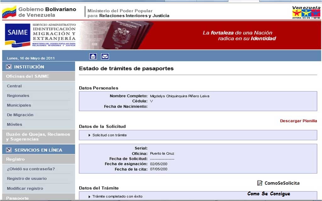The width and height of the screenshot is (322, 201).
Task: Select the De Migración item
Action: coord(20,115)
